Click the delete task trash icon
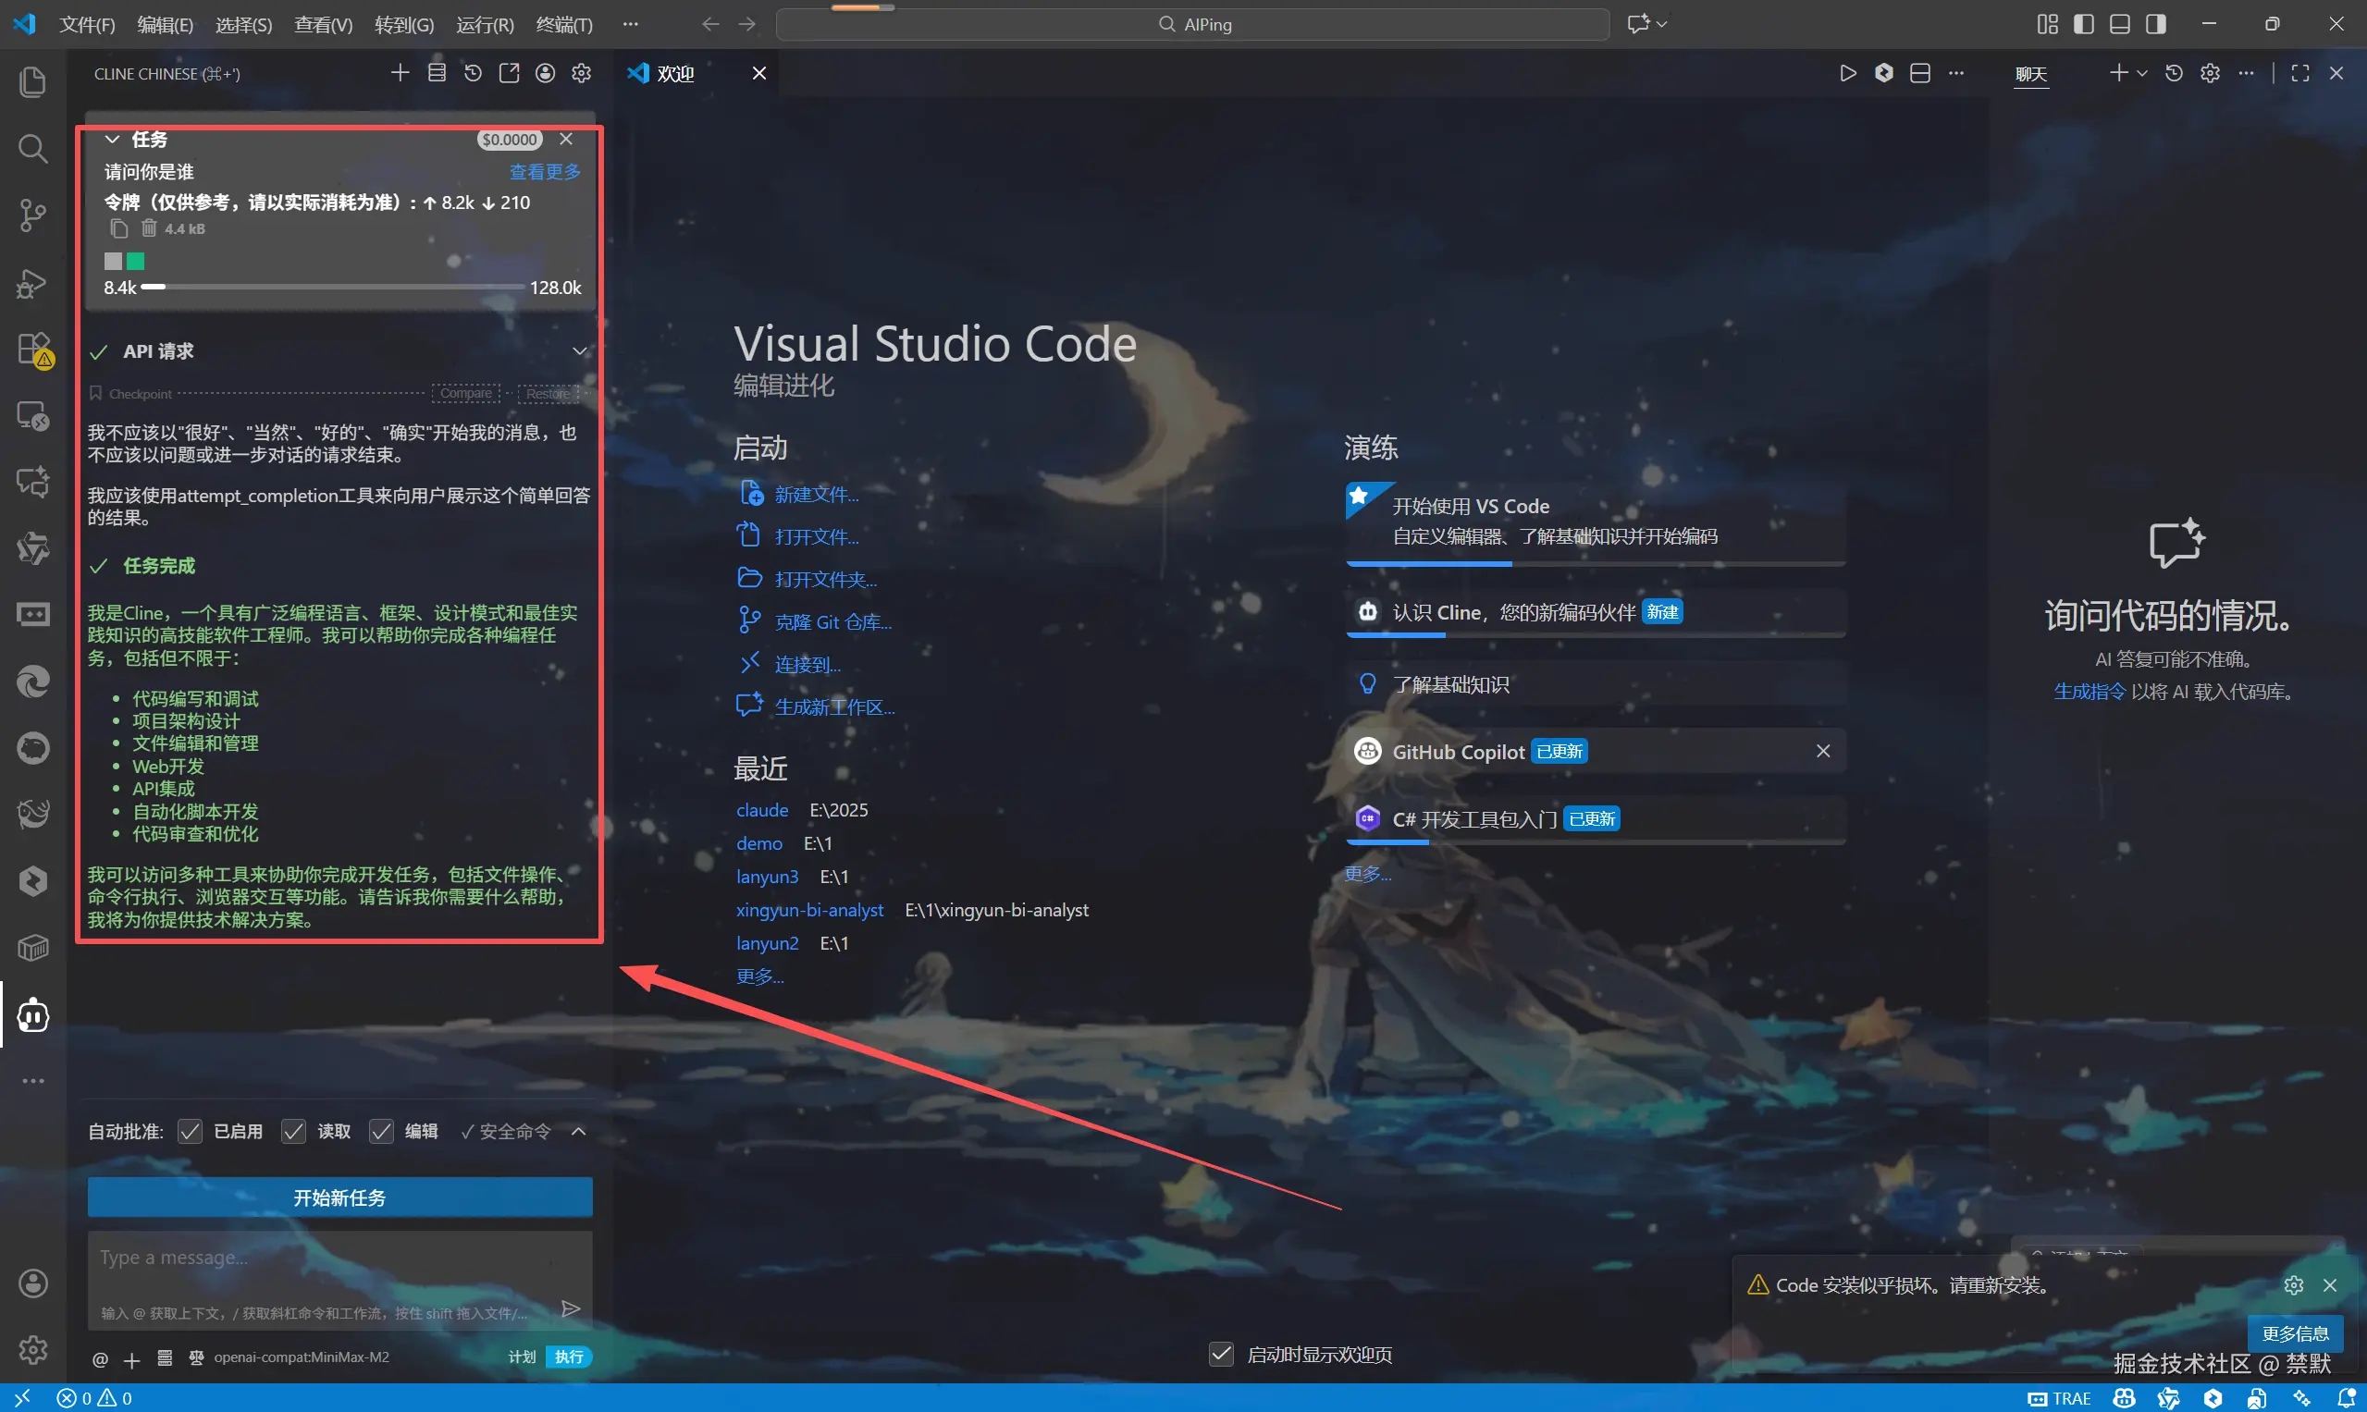The image size is (2367, 1412). [x=149, y=228]
